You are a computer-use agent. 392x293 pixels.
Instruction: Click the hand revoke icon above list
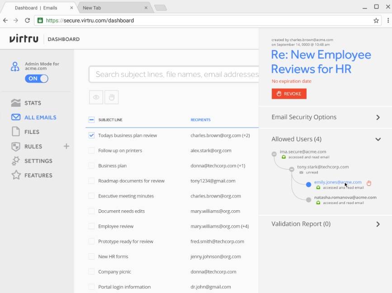[112, 97]
